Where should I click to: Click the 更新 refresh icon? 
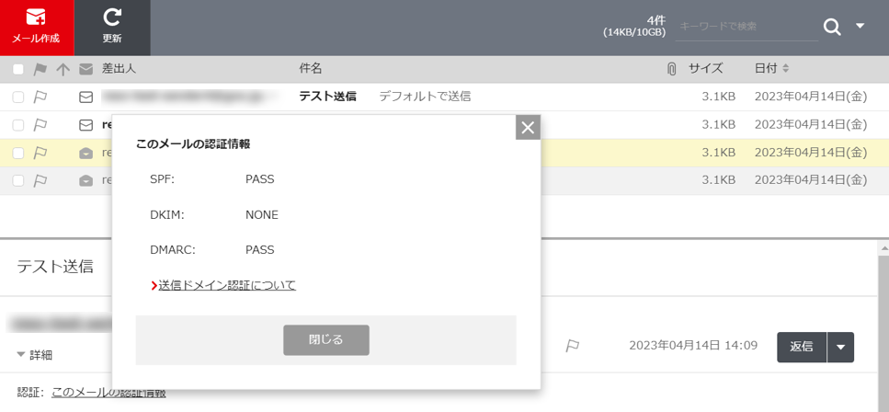point(112,27)
